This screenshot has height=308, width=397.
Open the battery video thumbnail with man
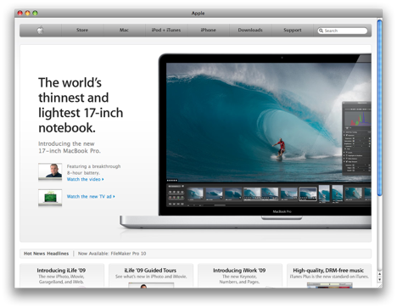[50, 171]
